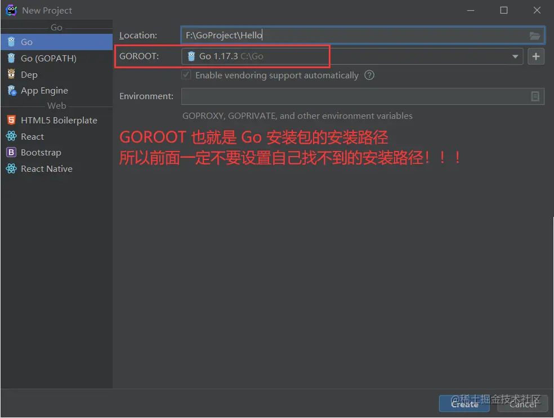Click the Dep mascot icon
Image resolution: width=554 pixels, height=418 pixels.
(x=11, y=74)
